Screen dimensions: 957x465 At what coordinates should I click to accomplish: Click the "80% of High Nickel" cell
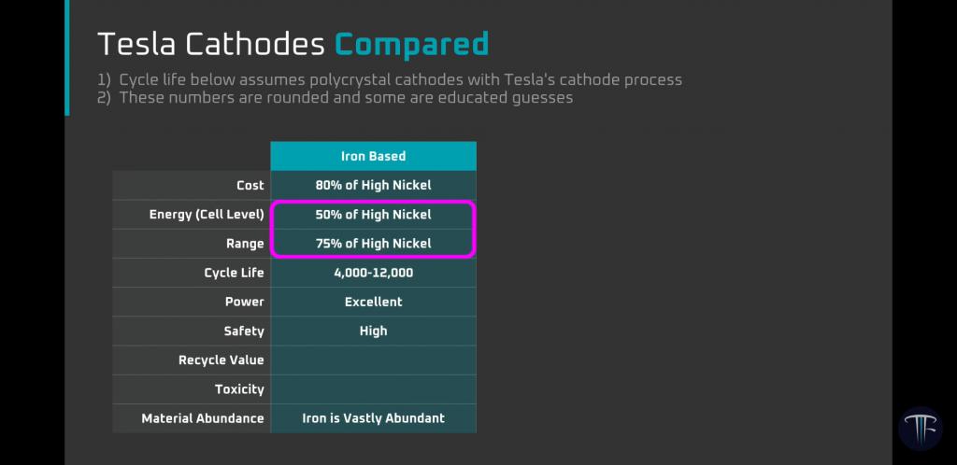pos(373,185)
